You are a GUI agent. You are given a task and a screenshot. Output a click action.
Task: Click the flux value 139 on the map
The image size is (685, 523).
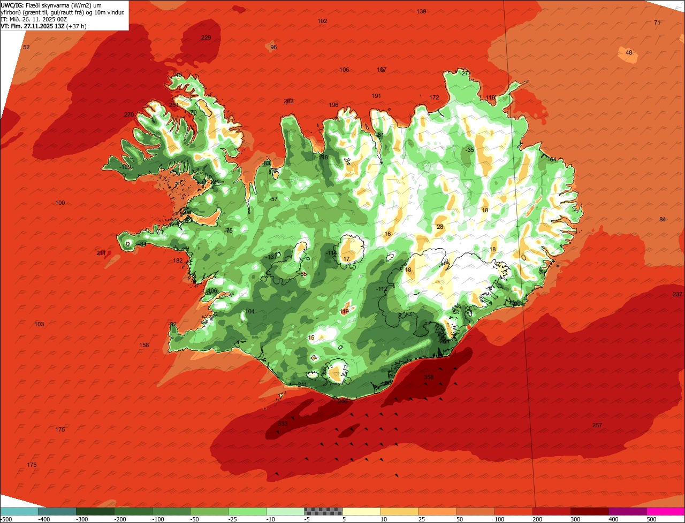422,11
